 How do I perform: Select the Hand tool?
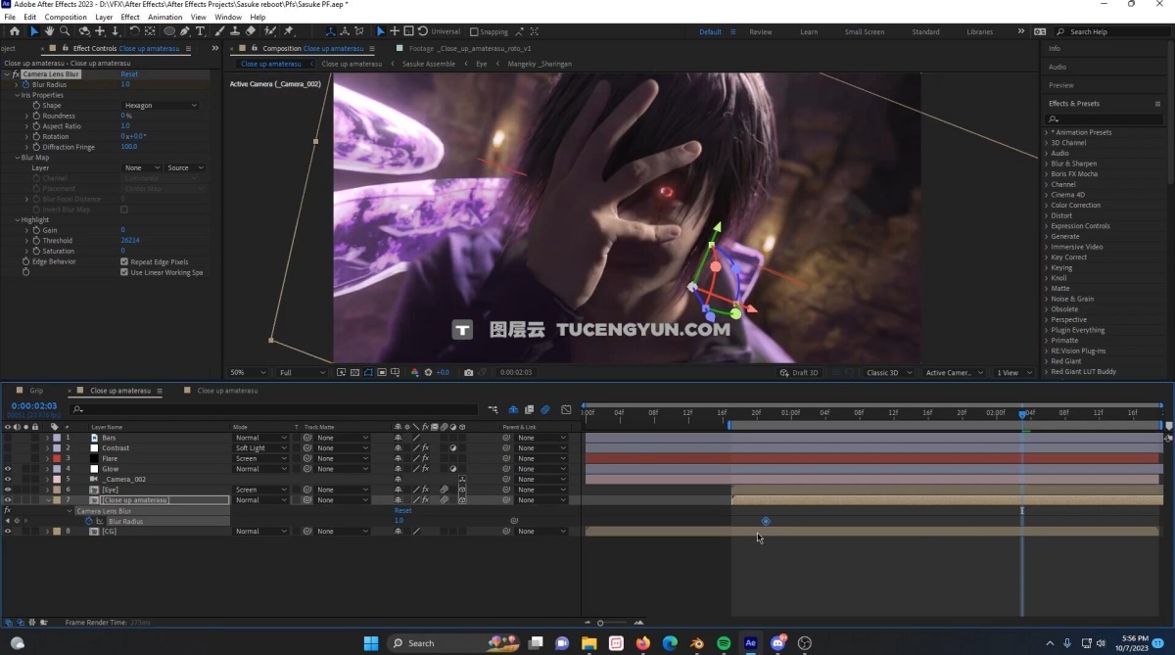click(x=49, y=31)
